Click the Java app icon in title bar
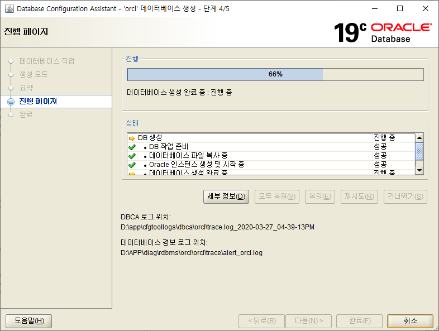 coord(9,9)
